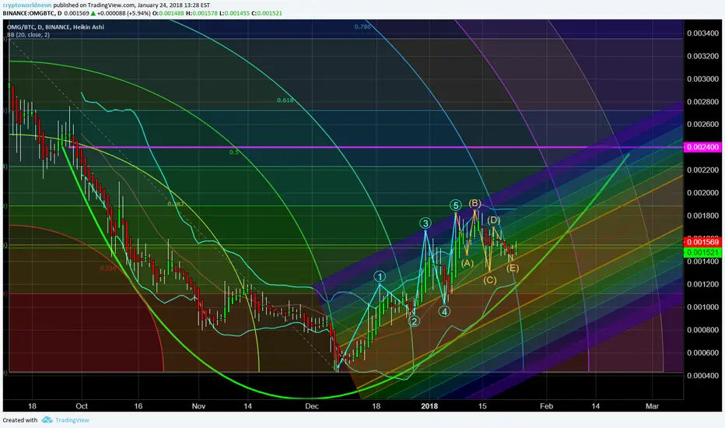Click the 0.000600 price axis value
Image resolution: width=725 pixels, height=428 pixels.
[x=702, y=353]
